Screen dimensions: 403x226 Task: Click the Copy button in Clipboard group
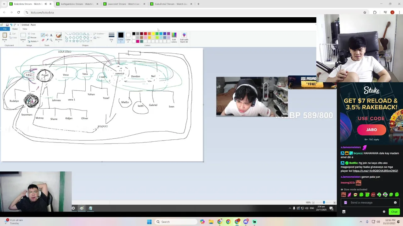click(13, 38)
